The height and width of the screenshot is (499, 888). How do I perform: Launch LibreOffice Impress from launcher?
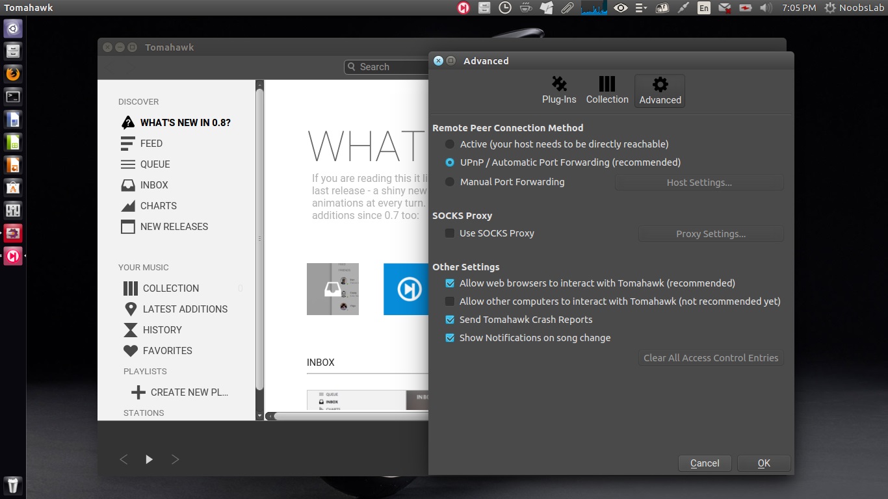point(13,165)
